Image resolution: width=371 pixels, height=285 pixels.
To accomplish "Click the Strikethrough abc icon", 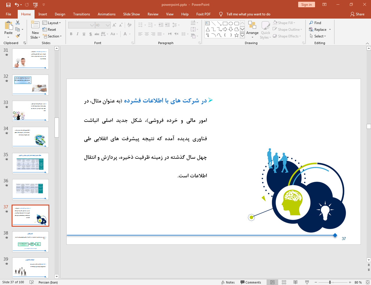I will (97, 34).
